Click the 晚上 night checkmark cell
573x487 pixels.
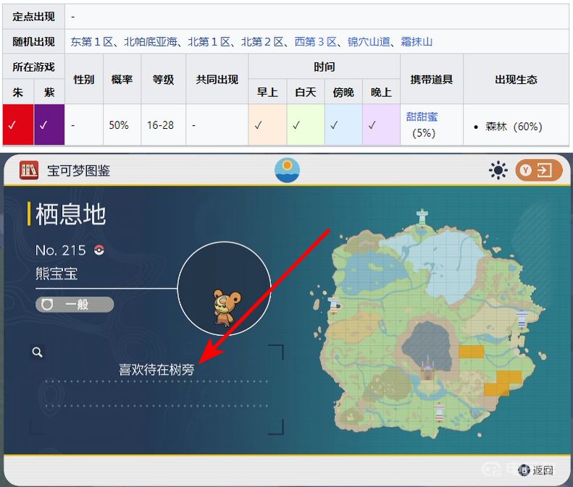point(381,124)
